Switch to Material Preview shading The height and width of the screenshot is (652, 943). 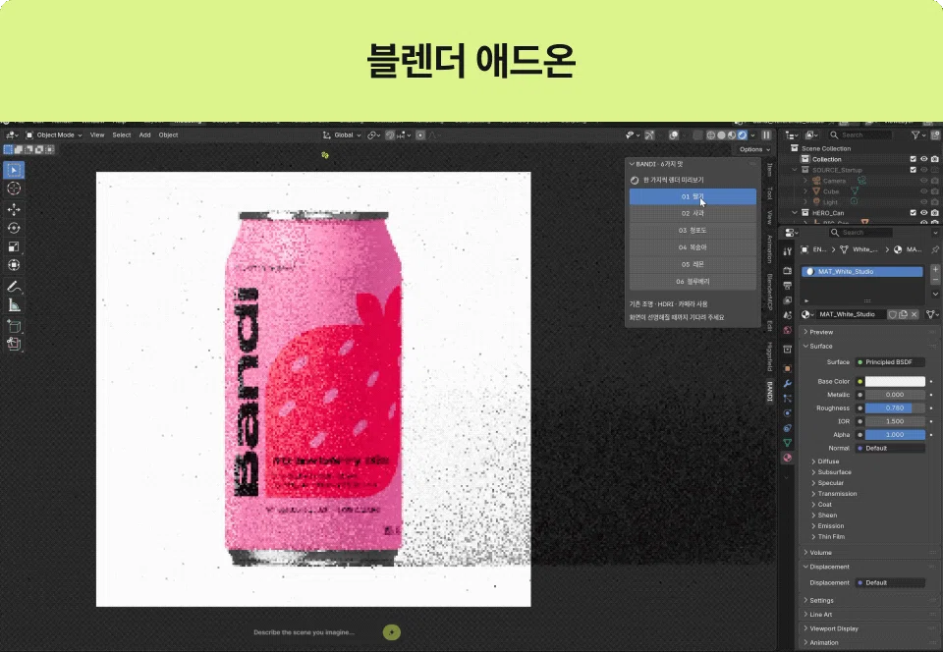pyautogui.click(x=731, y=136)
